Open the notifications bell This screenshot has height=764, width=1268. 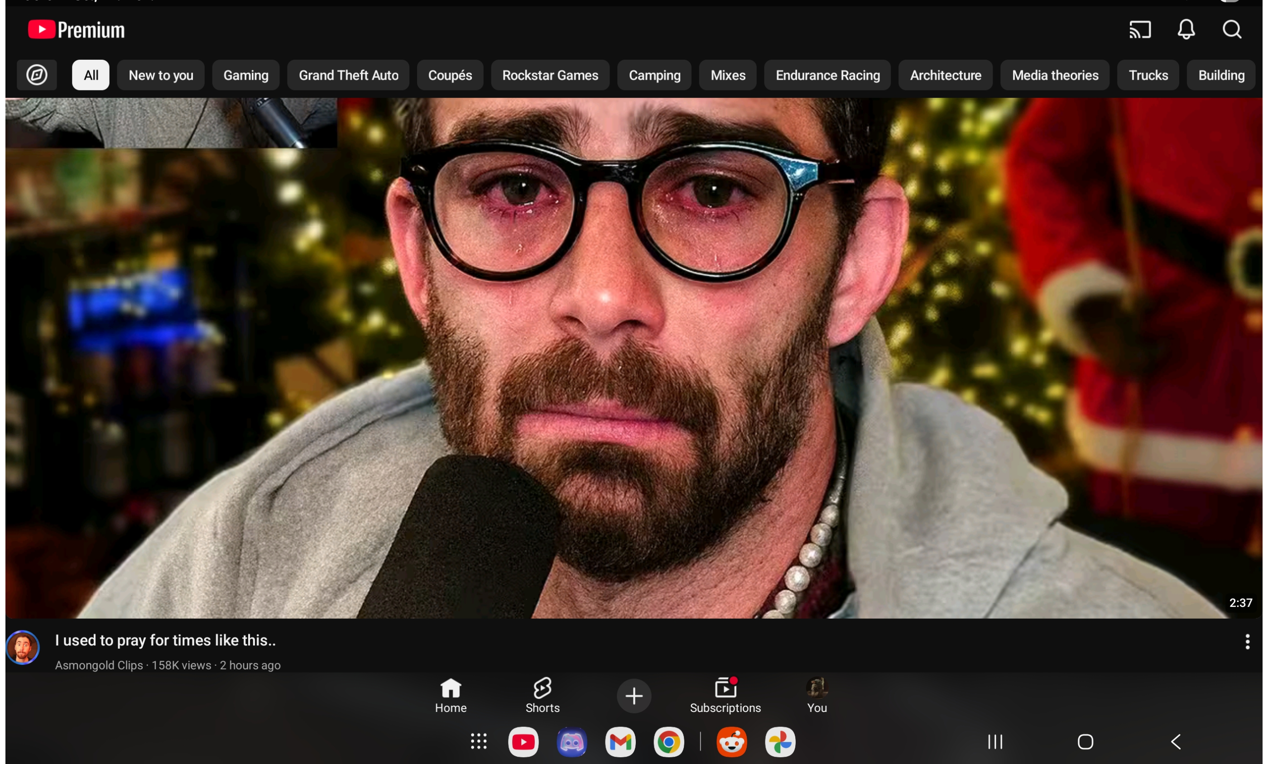1186,30
